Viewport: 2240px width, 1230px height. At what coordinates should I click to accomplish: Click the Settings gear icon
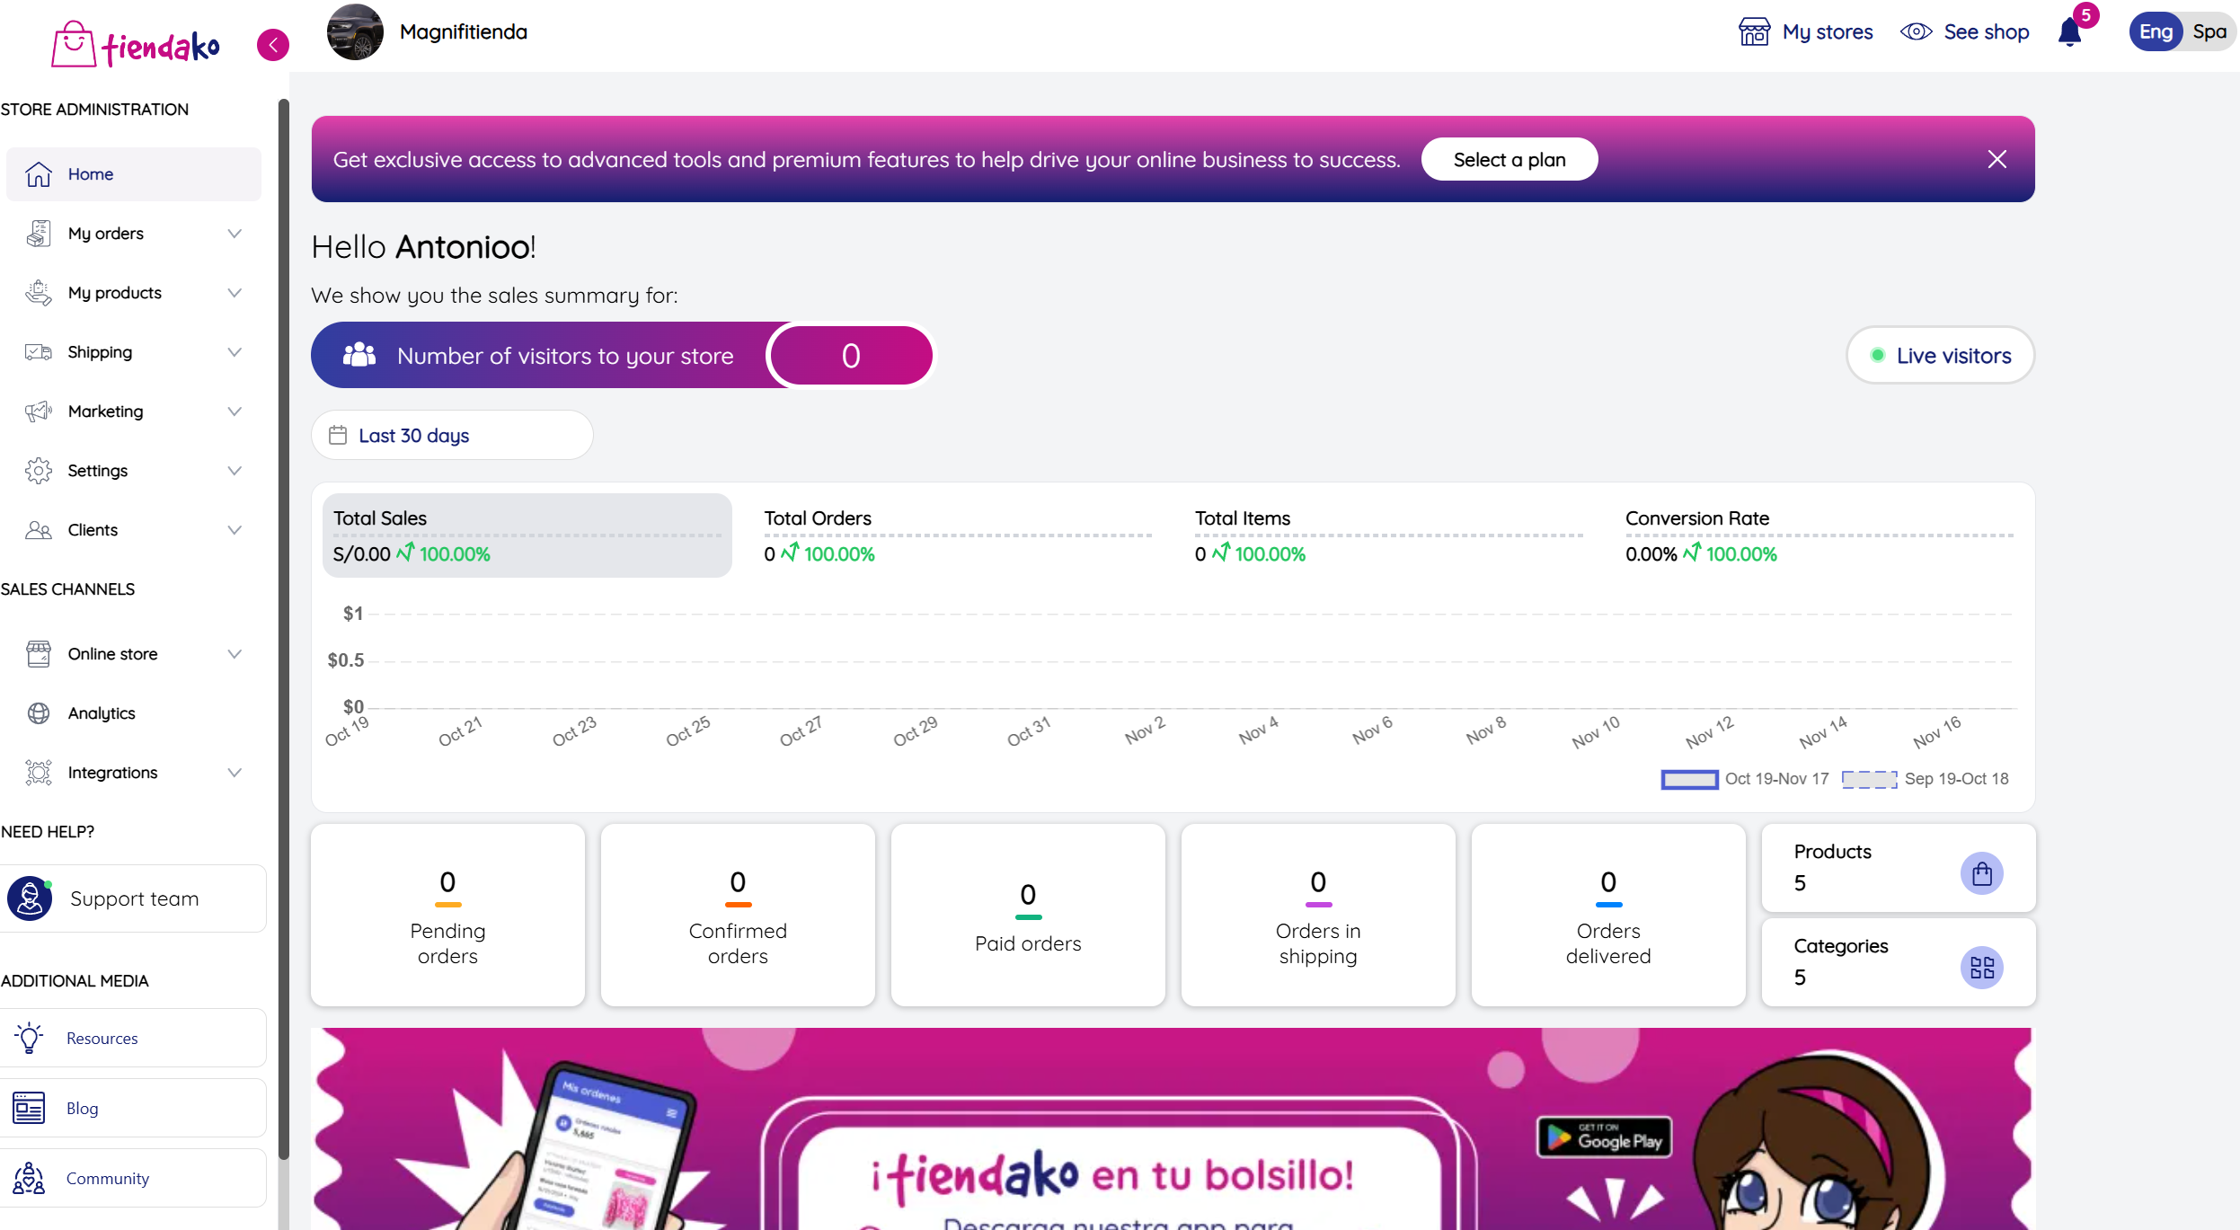point(39,471)
